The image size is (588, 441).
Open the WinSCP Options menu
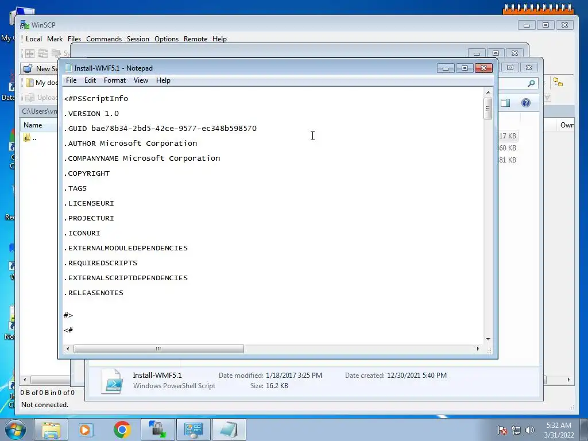coord(167,39)
